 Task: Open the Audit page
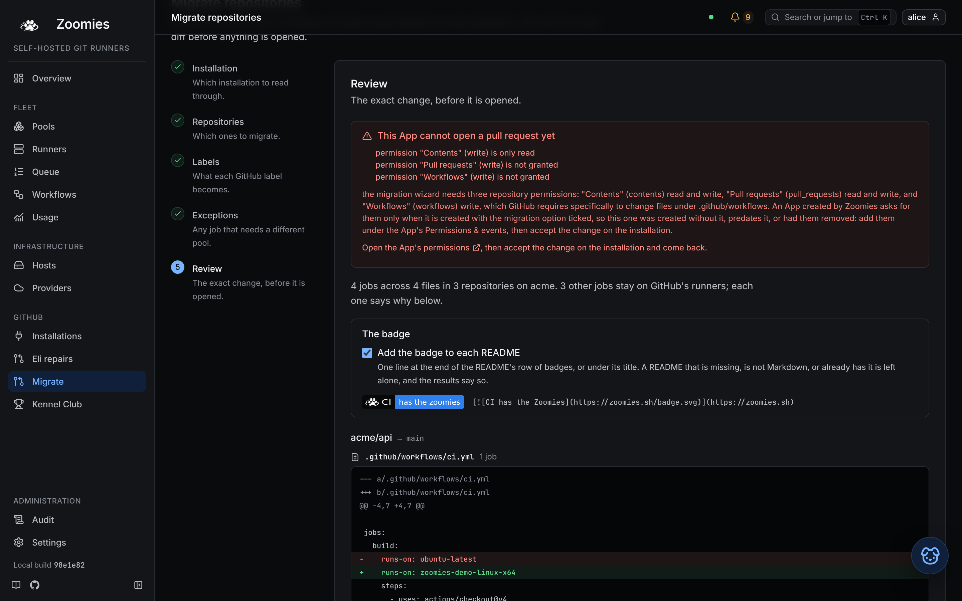coord(77,520)
